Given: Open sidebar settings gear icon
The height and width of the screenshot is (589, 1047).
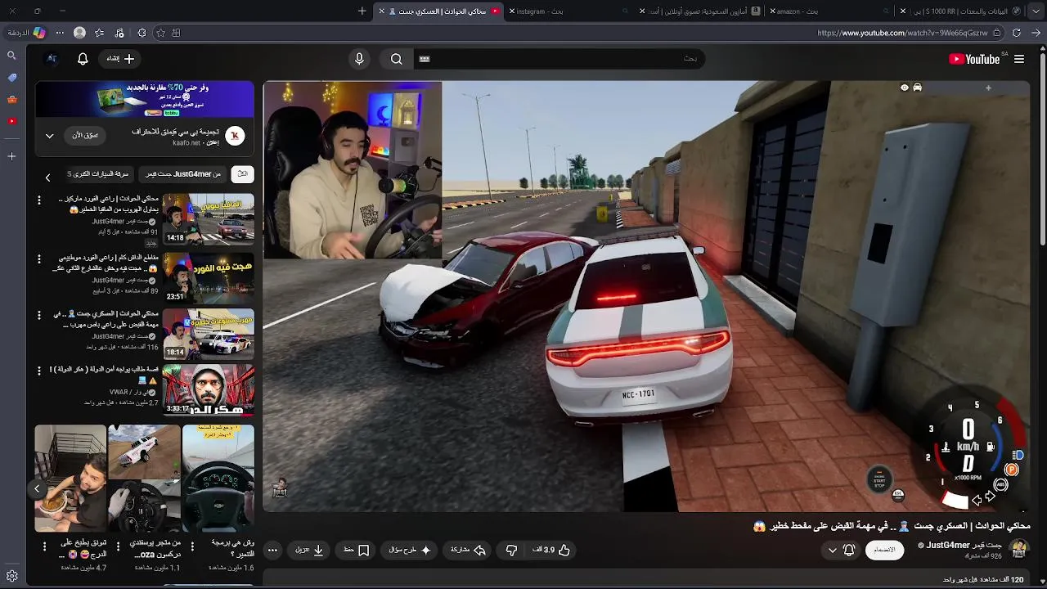Looking at the screenshot, I should (x=11, y=576).
